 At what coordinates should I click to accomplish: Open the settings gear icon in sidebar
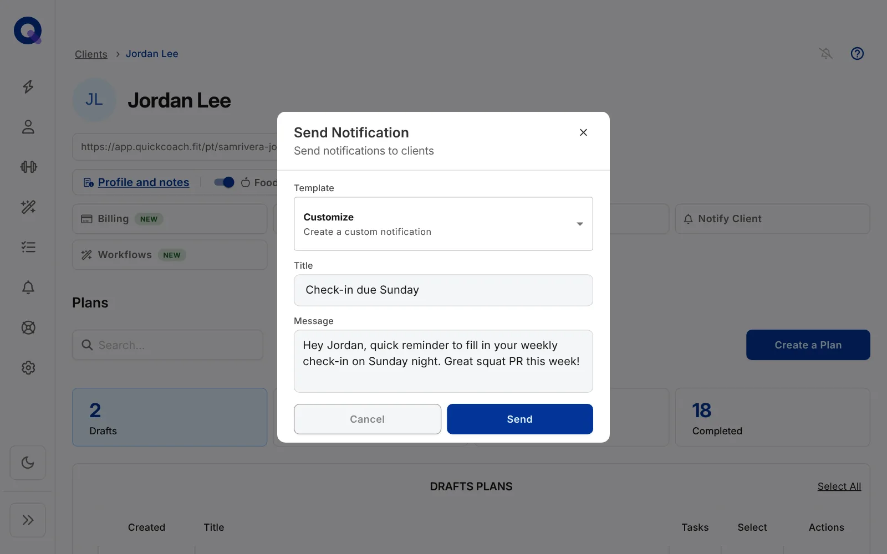[28, 368]
